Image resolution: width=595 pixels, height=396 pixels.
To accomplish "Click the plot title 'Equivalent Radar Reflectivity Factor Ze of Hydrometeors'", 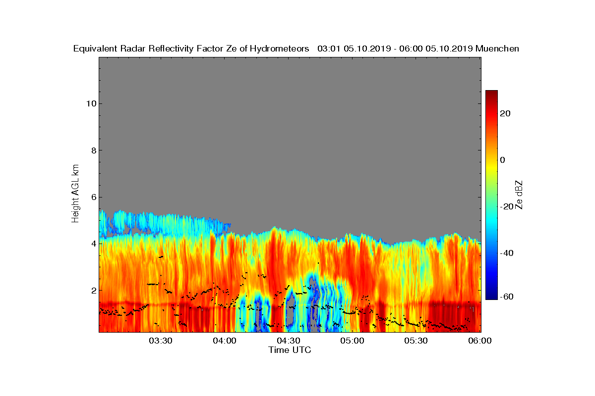I will tap(191, 49).
